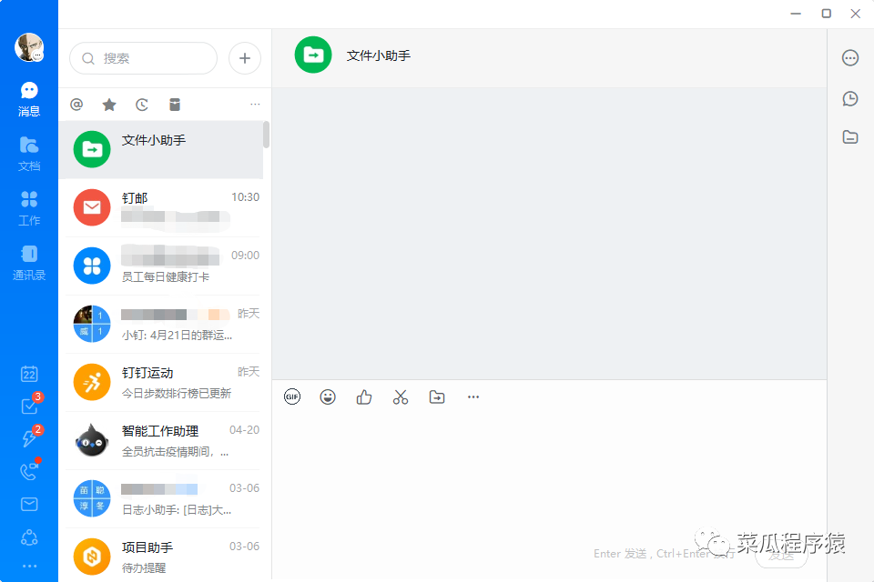This screenshot has height=582, width=874.
Task: Open the 通讯录 contacts tab
Action: point(29,263)
